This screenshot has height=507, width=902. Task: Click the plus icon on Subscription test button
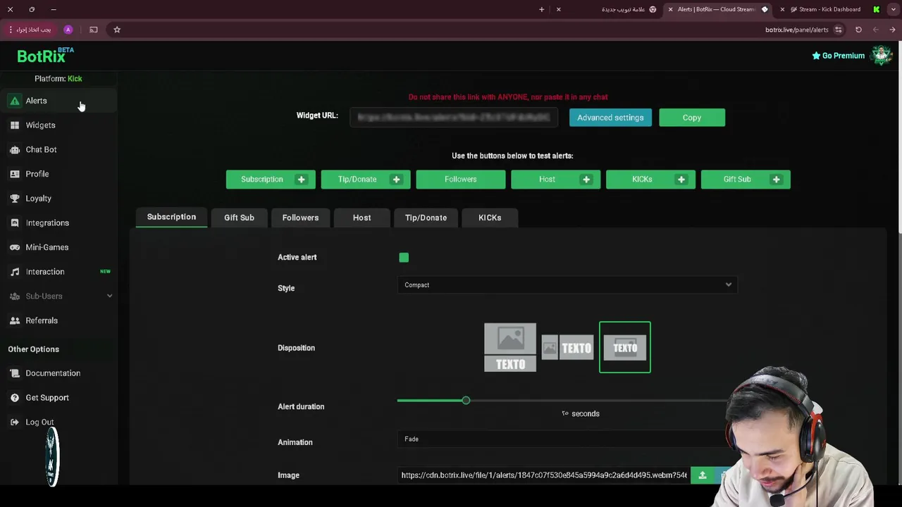(301, 180)
